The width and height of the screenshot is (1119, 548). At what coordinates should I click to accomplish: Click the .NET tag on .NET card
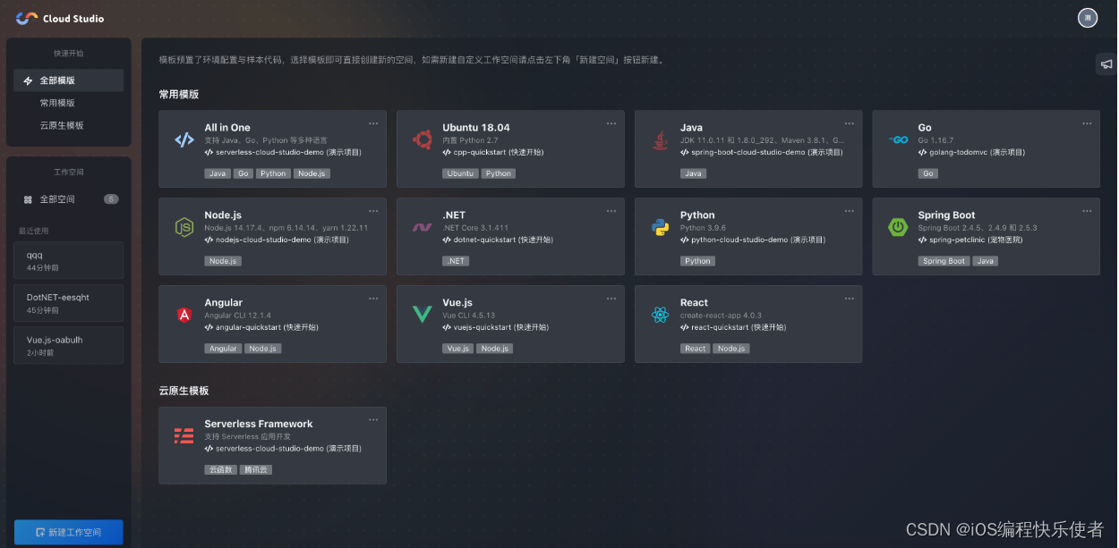click(456, 261)
